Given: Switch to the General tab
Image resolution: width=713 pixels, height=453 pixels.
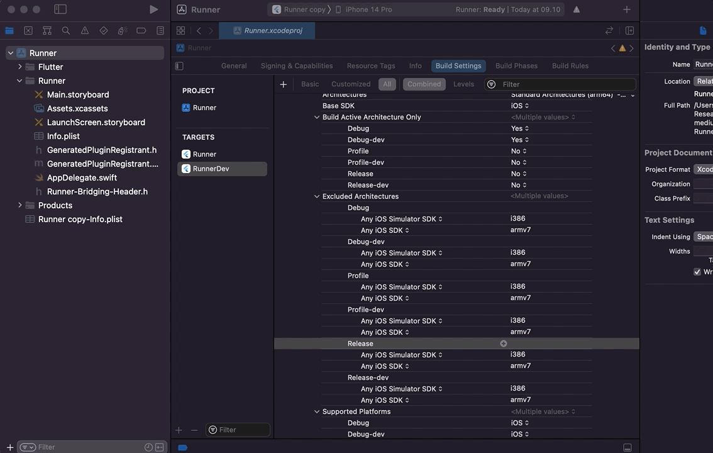Looking at the screenshot, I should tap(234, 66).
